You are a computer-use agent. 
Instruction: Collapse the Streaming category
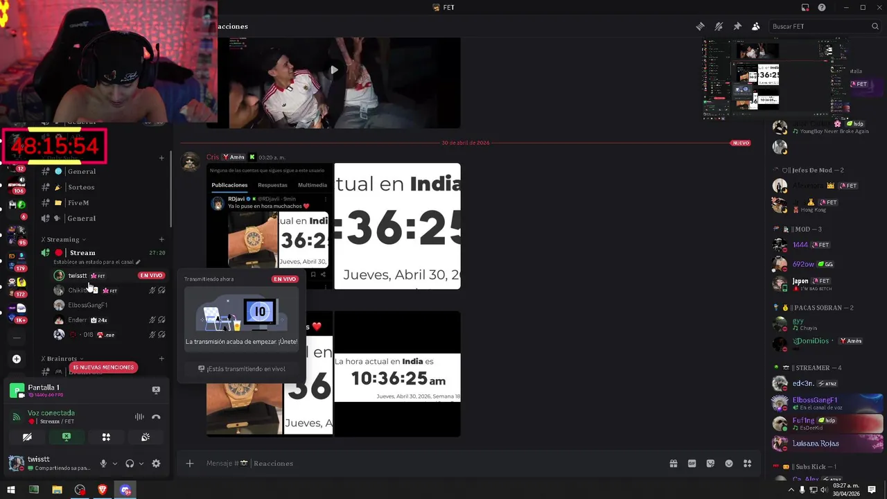[64, 239]
